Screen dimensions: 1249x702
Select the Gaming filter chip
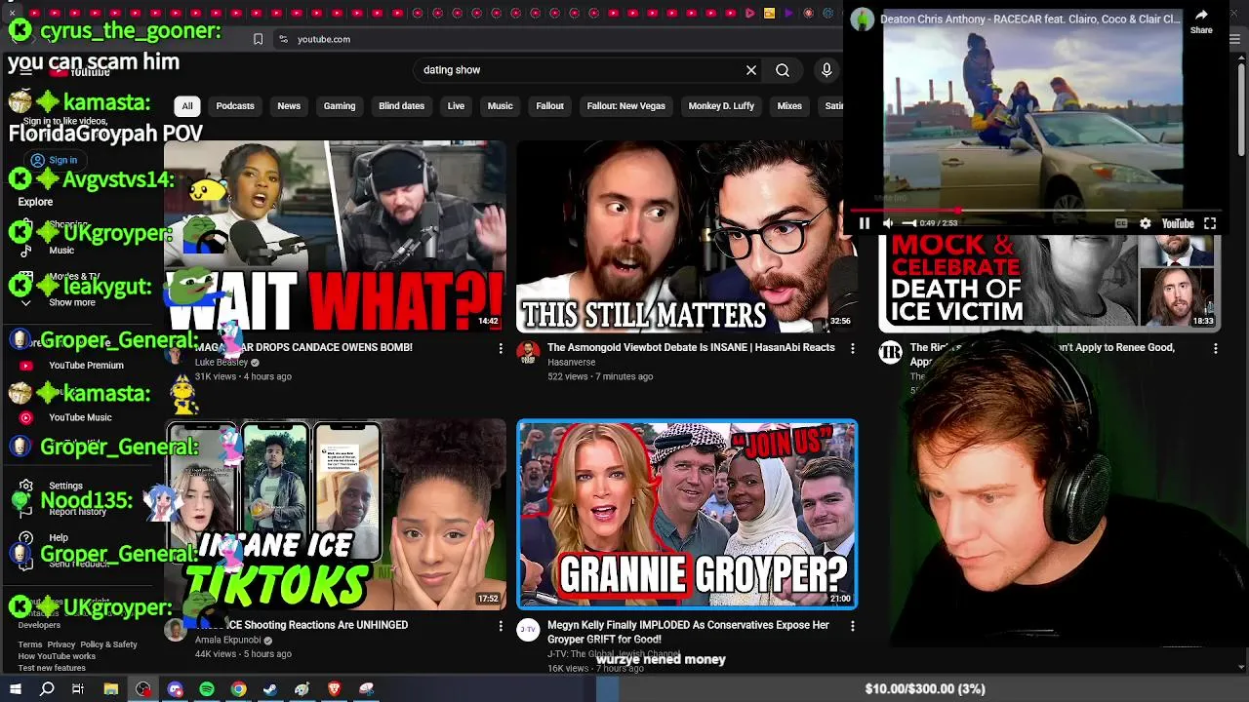(x=340, y=106)
